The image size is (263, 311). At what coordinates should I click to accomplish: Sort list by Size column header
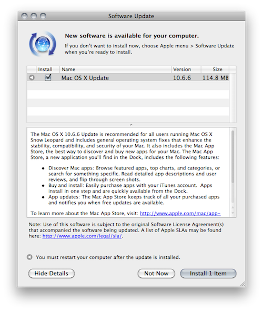pos(215,69)
